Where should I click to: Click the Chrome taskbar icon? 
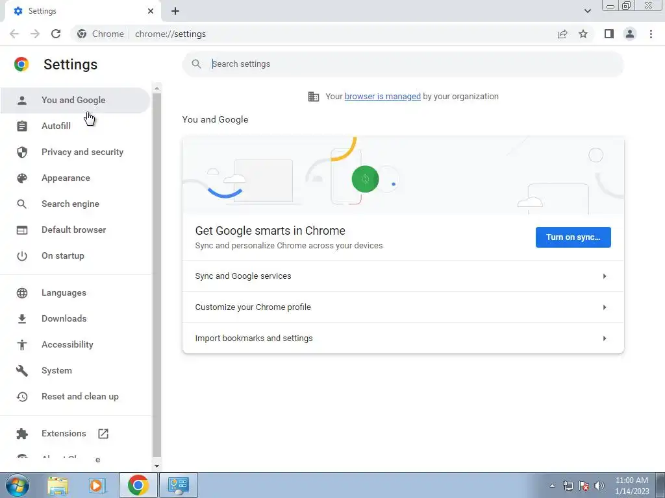point(138,485)
